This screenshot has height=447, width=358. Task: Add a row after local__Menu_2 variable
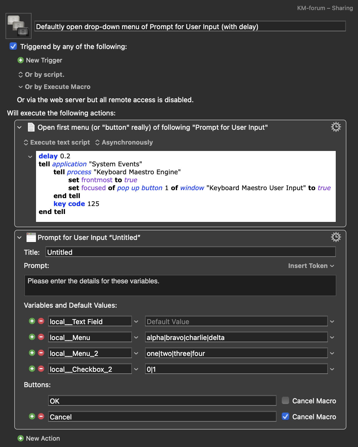point(32,353)
